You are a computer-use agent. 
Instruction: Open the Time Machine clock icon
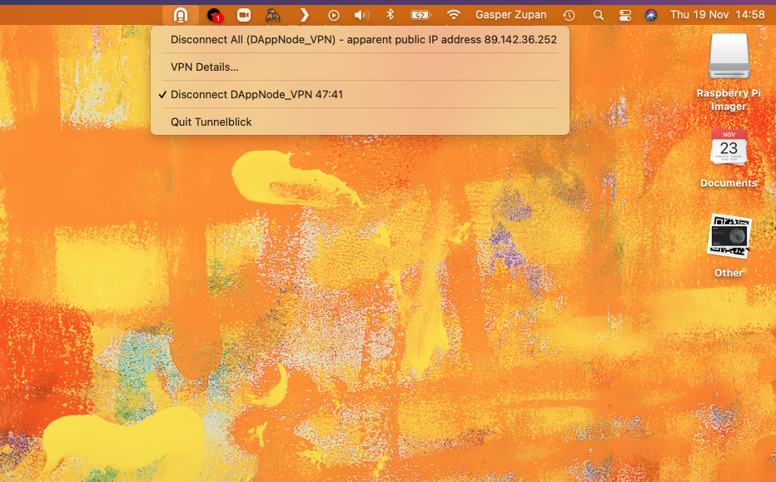tap(569, 15)
